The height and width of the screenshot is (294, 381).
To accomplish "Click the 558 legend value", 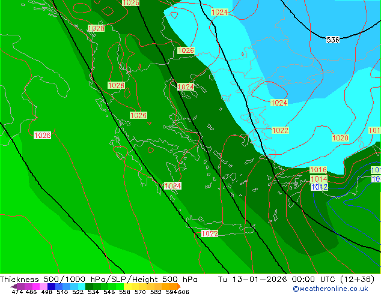I will (x=124, y=292).
